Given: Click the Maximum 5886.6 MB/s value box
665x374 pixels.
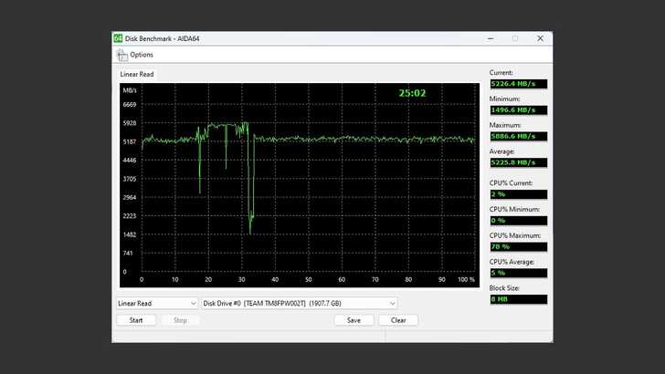Looking at the screenshot, I should click(518, 136).
